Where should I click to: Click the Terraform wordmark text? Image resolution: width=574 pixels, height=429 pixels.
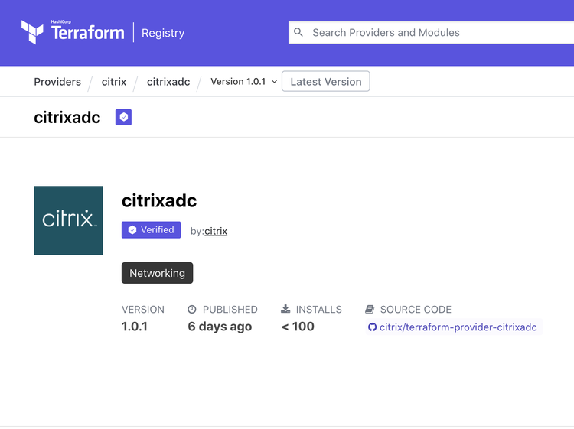click(x=88, y=32)
